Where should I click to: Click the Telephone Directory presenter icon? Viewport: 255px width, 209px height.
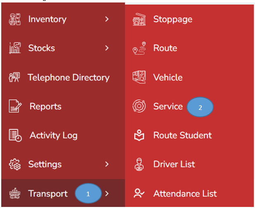pos(14,77)
